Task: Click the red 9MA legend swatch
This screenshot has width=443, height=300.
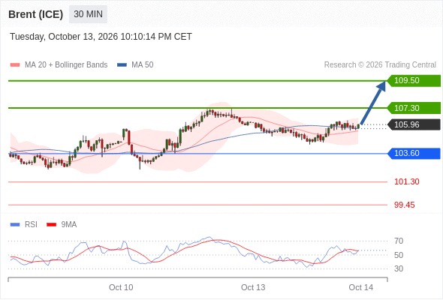Action: pos(51,225)
